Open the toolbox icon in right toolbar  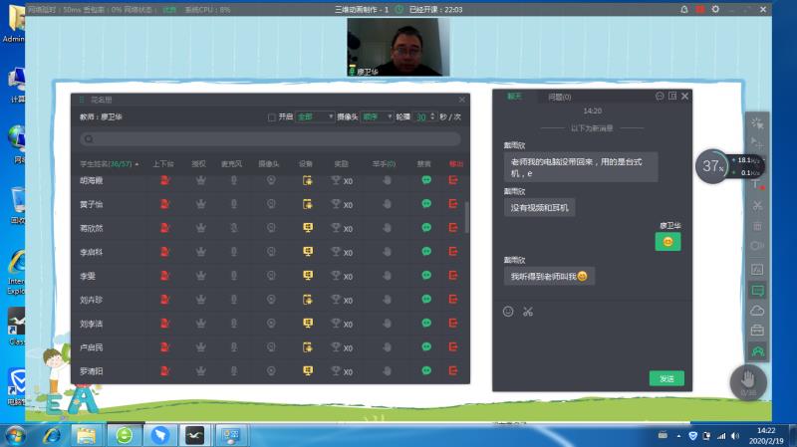coord(757,331)
